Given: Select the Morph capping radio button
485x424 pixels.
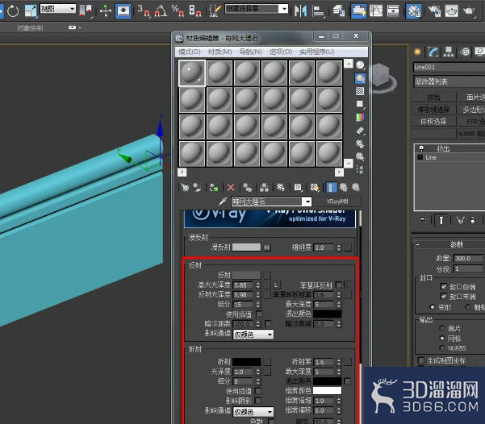Looking at the screenshot, I should [433, 307].
